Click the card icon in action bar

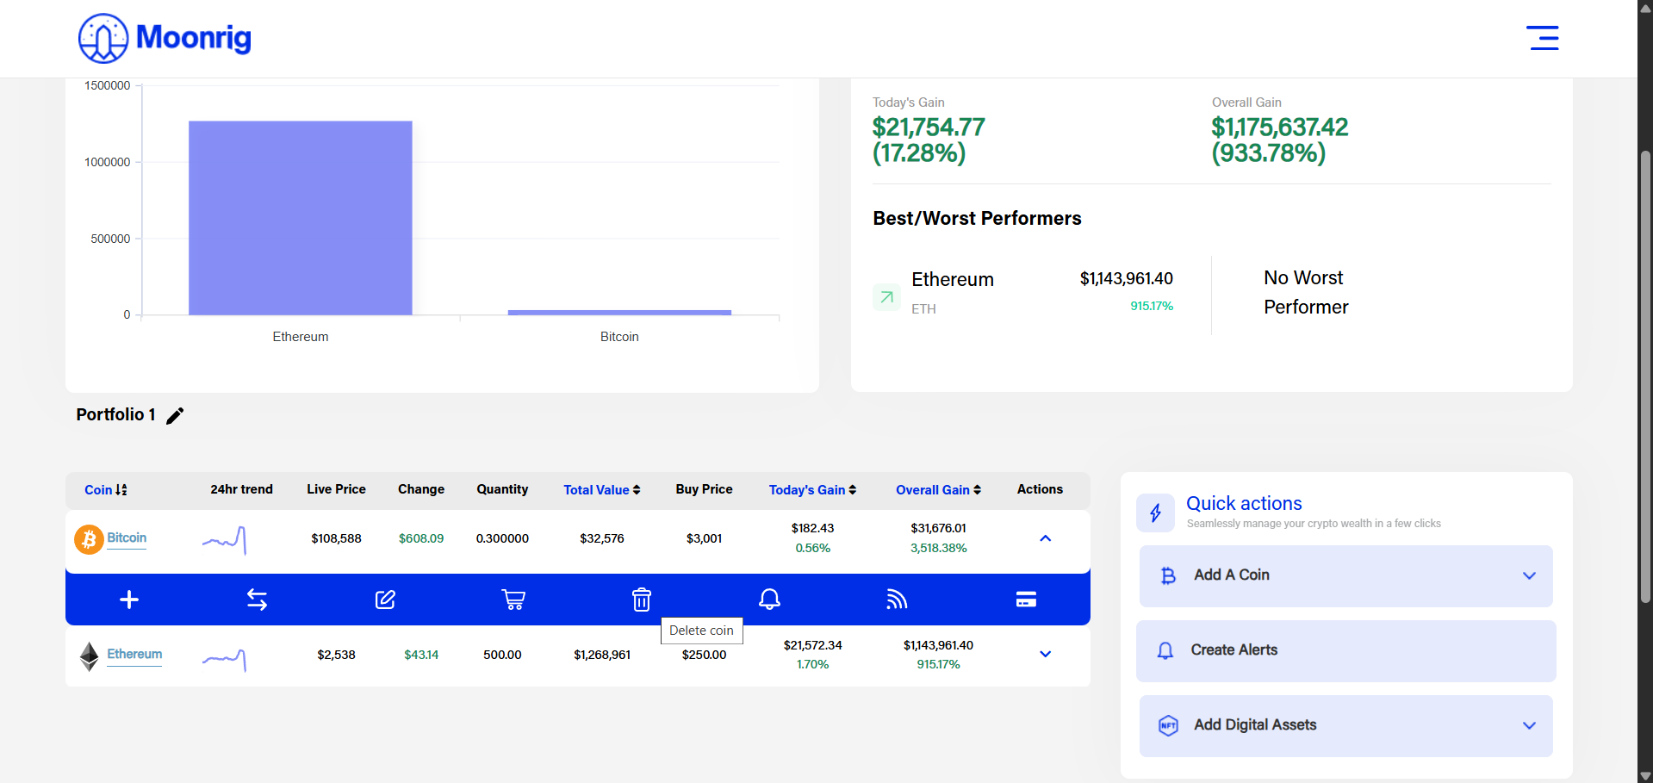coord(1026,600)
